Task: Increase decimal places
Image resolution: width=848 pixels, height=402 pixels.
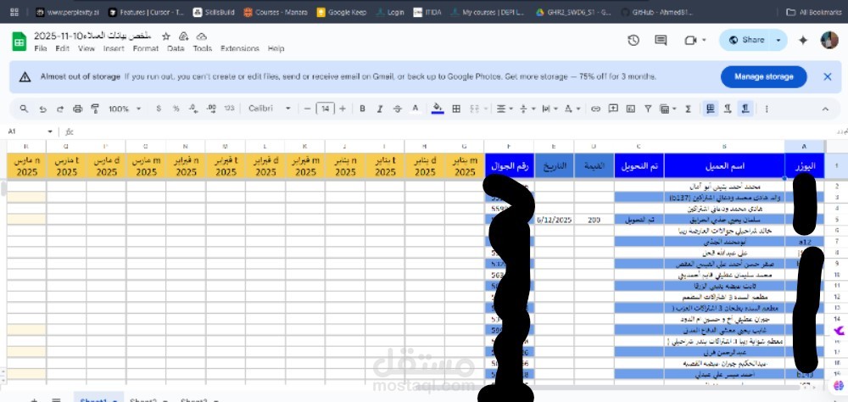Action: [211, 109]
